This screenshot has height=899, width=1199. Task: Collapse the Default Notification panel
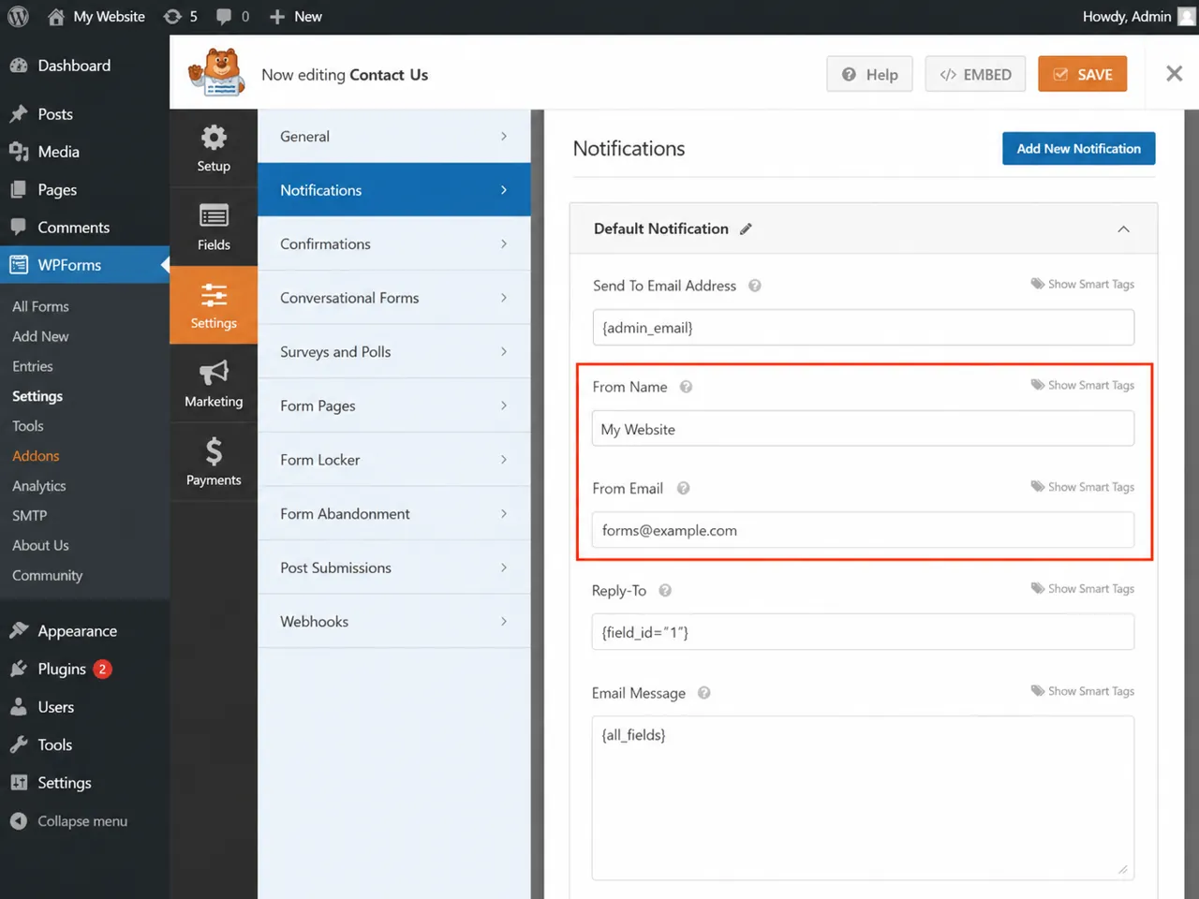click(x=1123, y=229)
